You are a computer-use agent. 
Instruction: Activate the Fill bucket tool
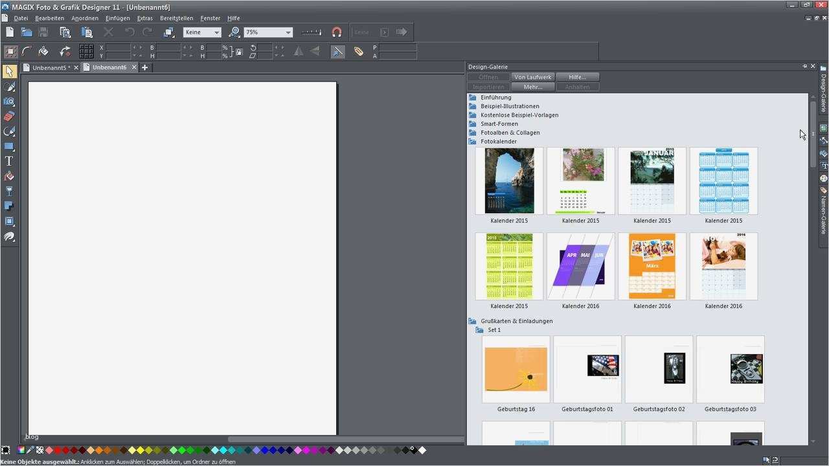(9, 176)
